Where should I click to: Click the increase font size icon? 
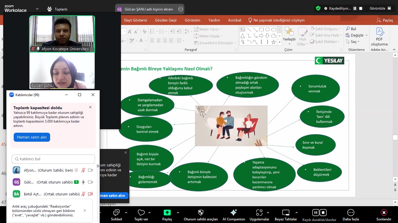130,31
